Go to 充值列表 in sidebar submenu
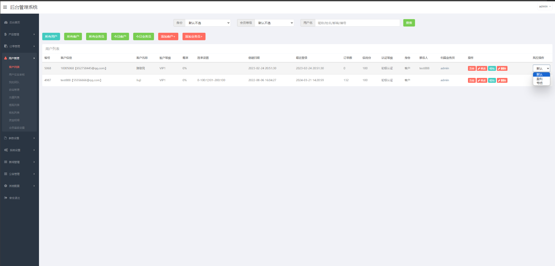This screenshot has width=555, height=266. (x=14, y=97)
